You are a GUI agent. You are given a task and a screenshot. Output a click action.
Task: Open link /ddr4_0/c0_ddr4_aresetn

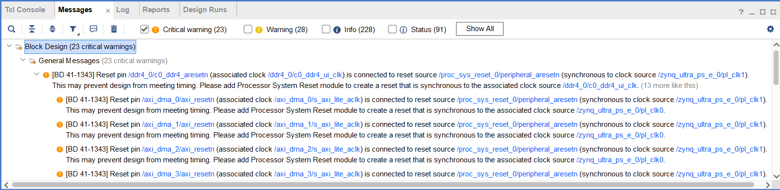(168, 75)
